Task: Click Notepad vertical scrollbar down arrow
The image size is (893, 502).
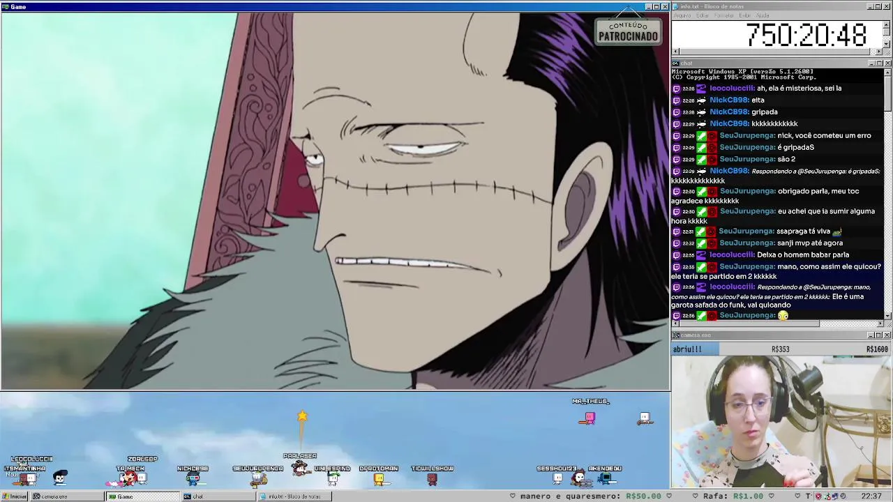Action: [887, 44]
